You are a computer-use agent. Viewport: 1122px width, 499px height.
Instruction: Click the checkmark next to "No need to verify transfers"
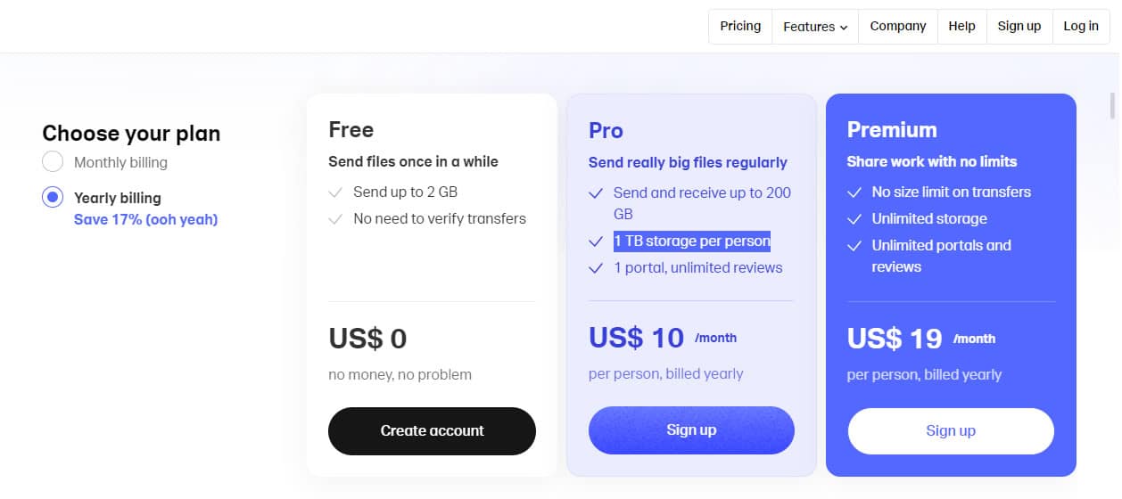[335, 219]
